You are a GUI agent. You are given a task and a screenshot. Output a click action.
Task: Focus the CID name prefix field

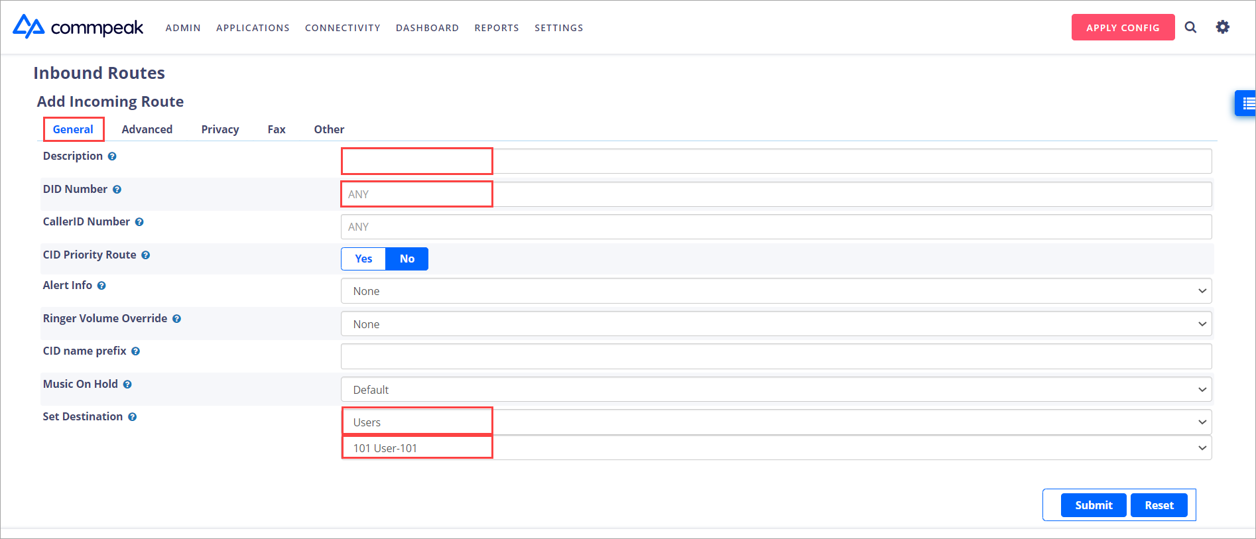776,357
